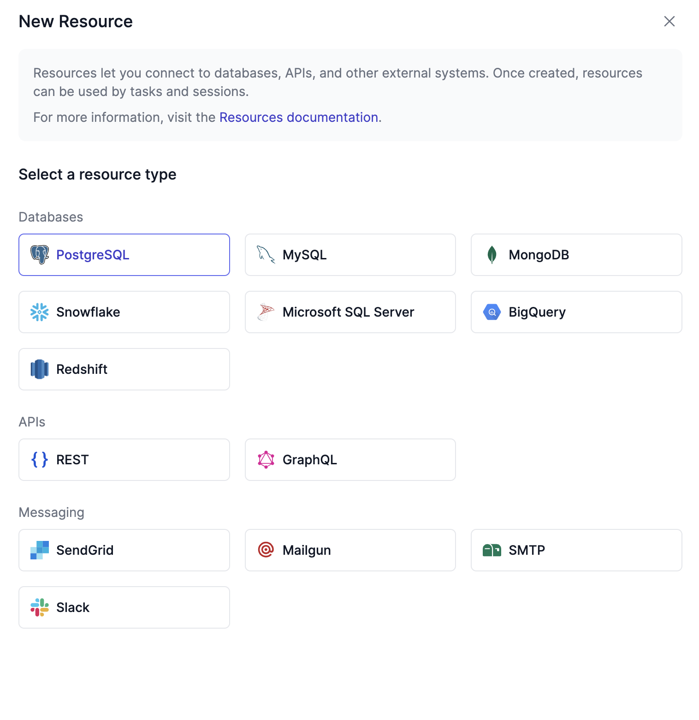Click the GraphQL logo icon
The width and height of the screenshot is (699, 720).
[x=266, y=460]
